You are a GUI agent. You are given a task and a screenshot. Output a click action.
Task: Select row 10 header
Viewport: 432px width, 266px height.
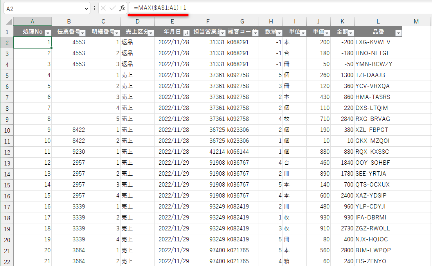point(7,130)
